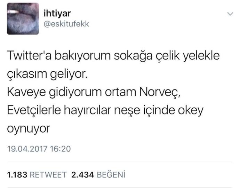The image size is (240, 188).
Task: Open the BEĞENİ likes label
Action: (111, 174)
